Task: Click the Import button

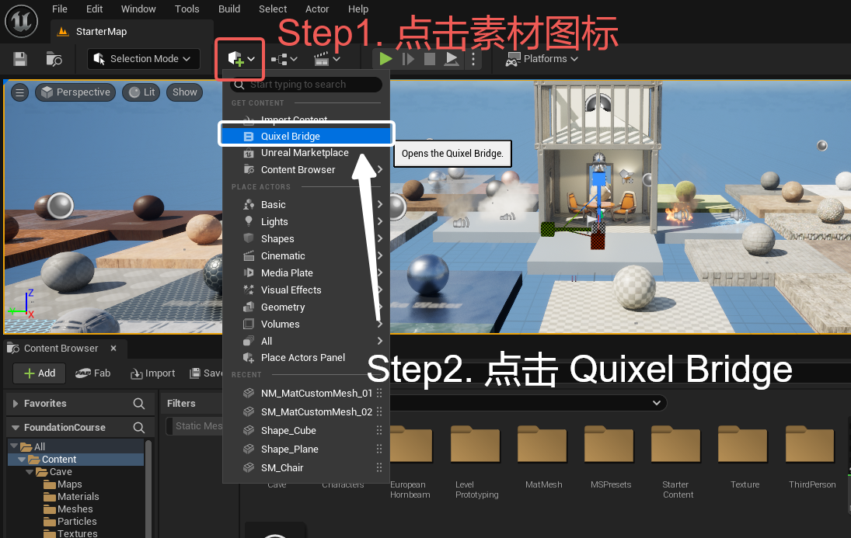Action: (x=153, y=373)
